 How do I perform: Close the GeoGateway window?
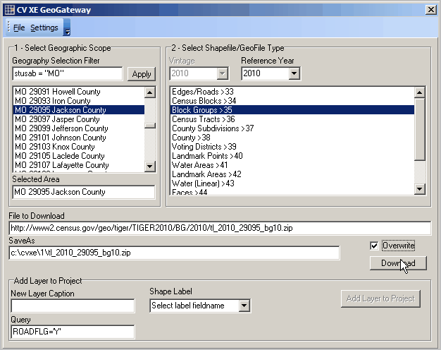(431, 10)
